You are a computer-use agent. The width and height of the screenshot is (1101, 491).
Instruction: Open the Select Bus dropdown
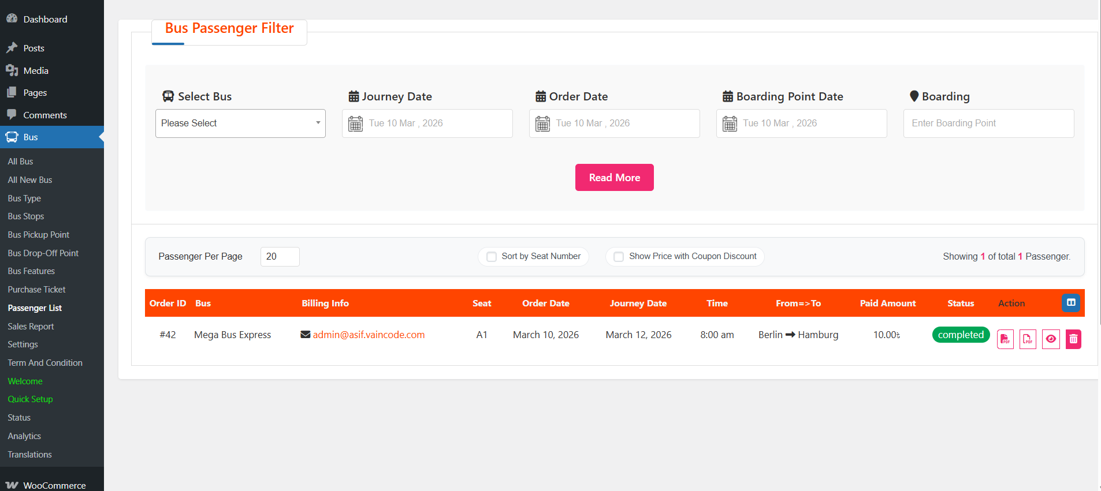point(240,123)
